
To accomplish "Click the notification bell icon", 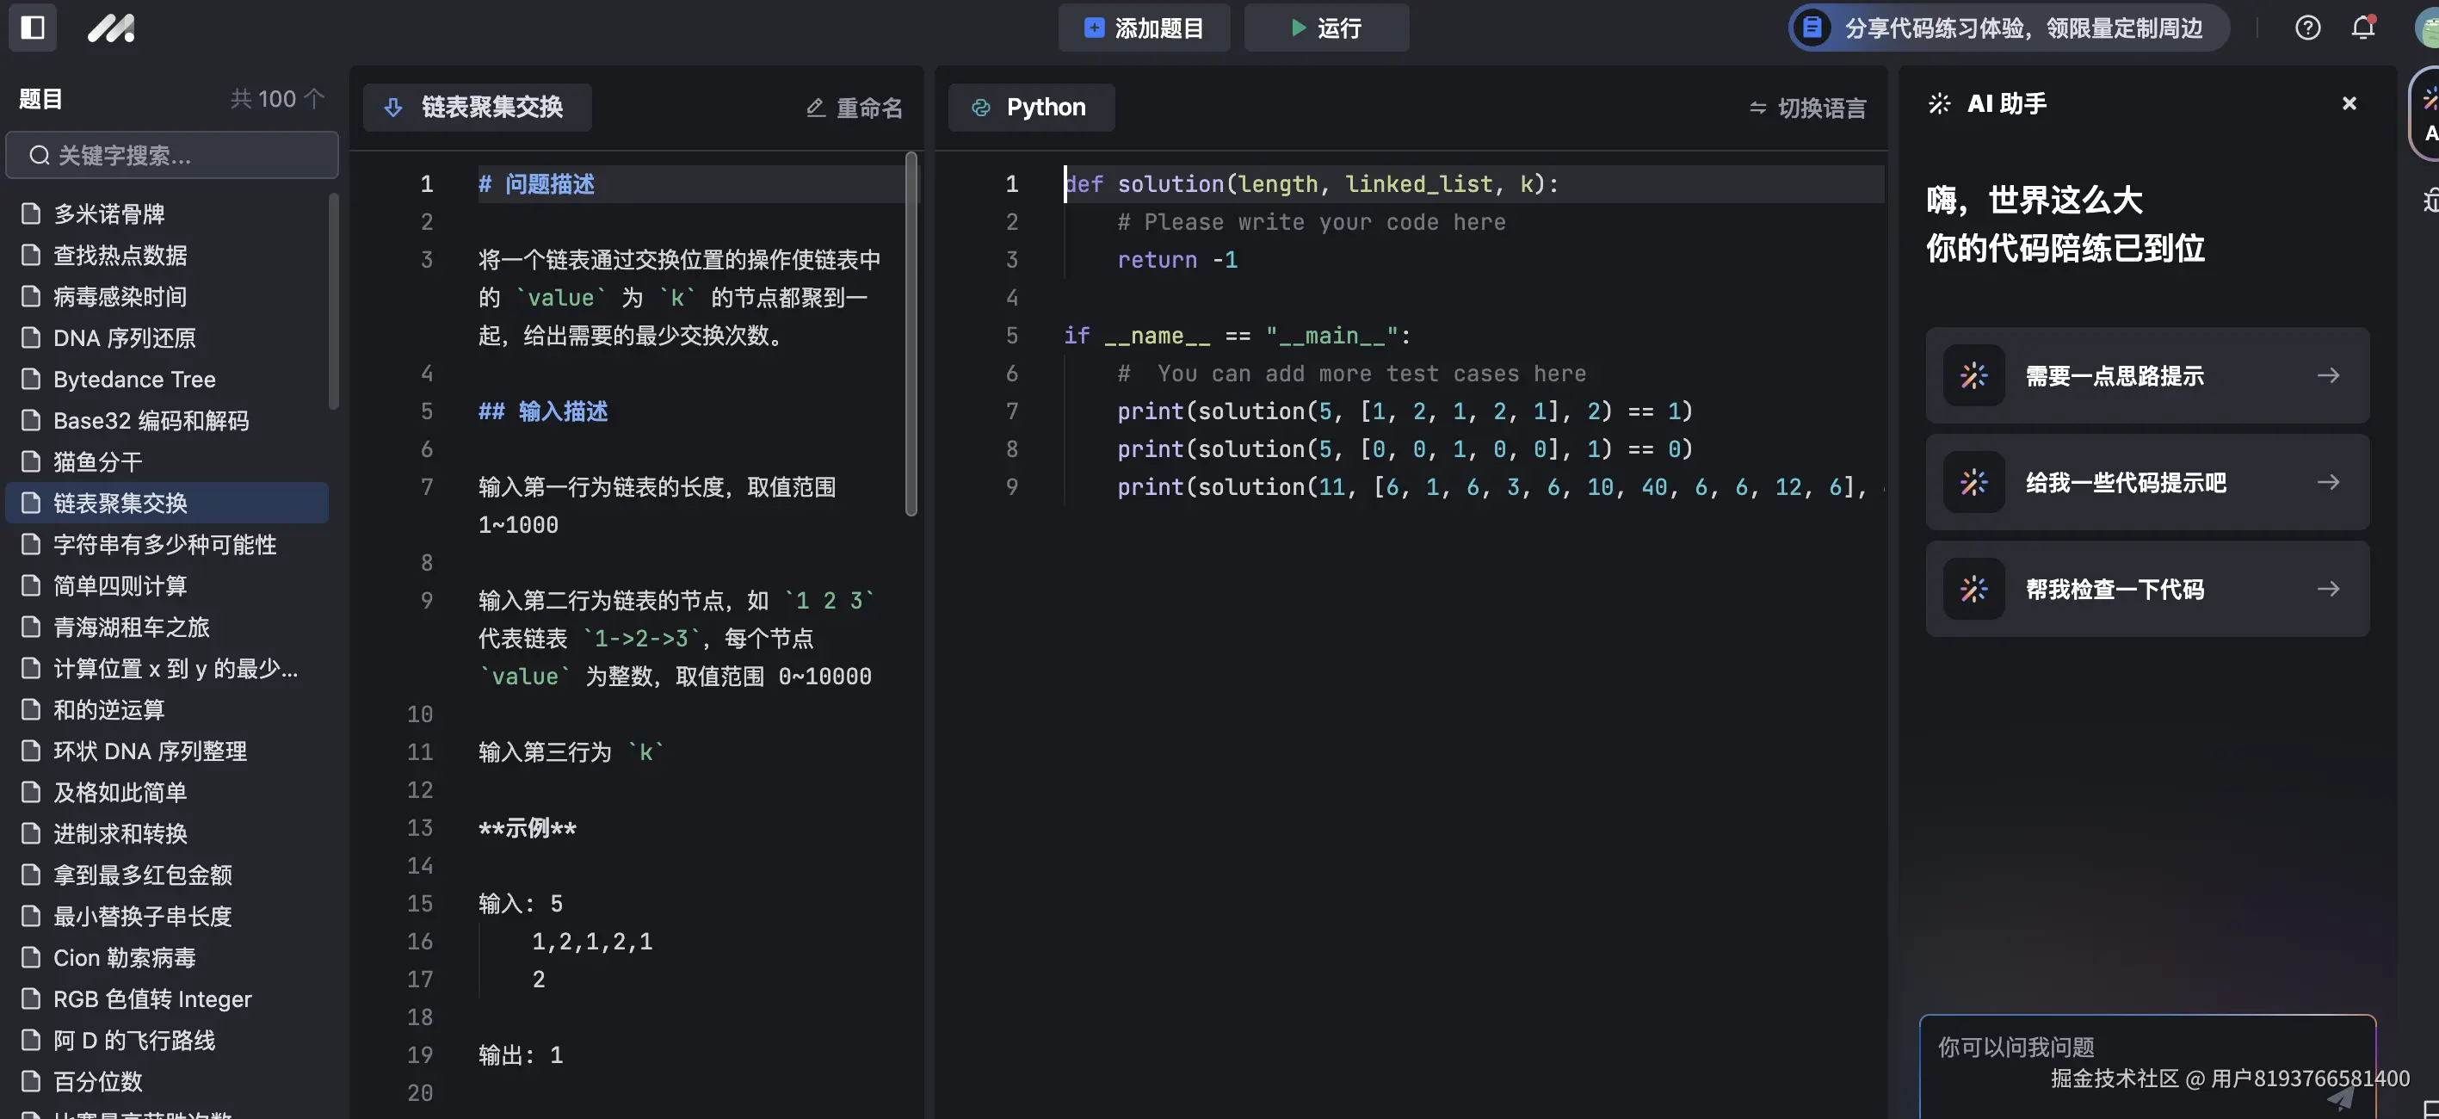I will pos(2362,28).
